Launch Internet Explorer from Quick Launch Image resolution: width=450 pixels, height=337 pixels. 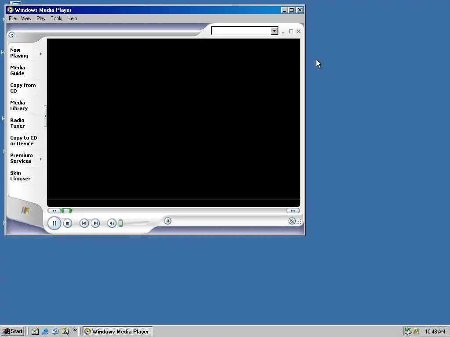[45, 332]
